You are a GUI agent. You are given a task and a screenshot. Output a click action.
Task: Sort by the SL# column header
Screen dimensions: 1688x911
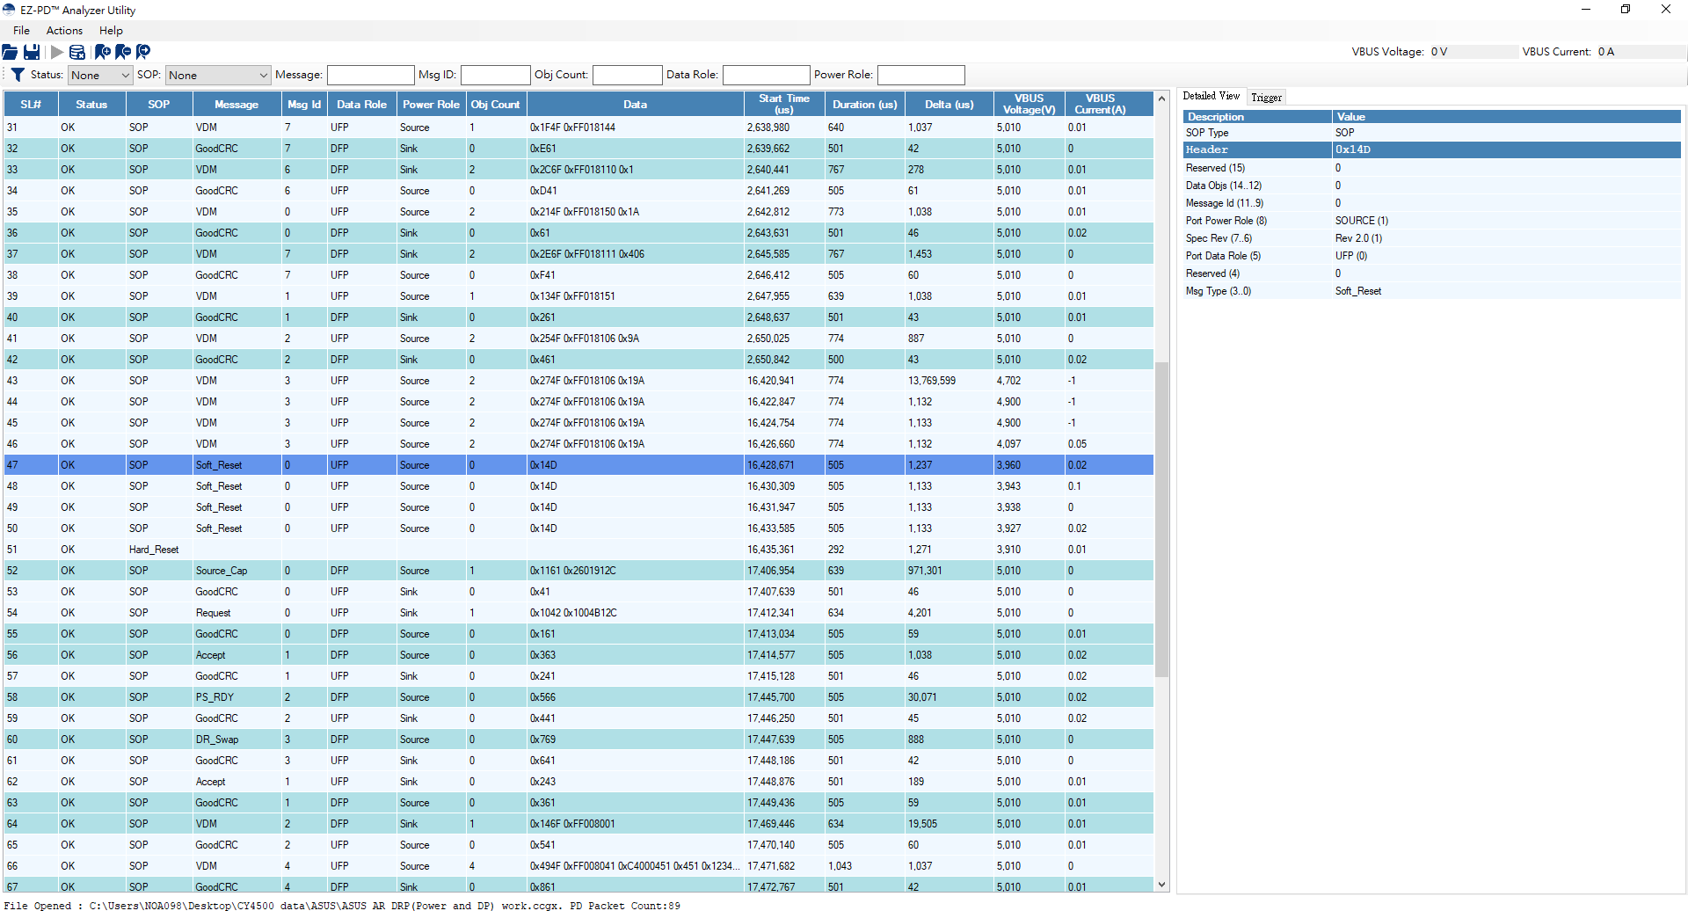31,104
